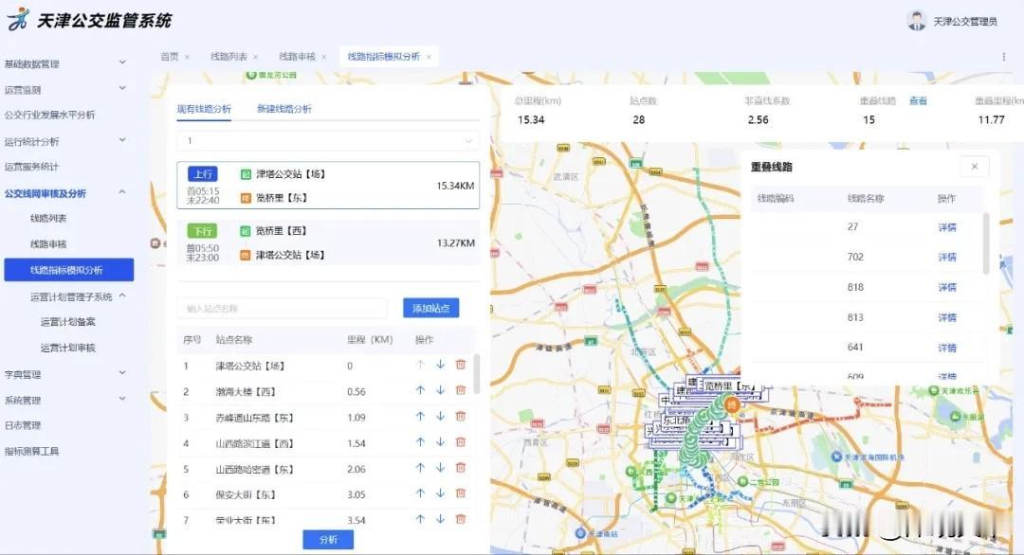Viewport: 1024px width, 555px height.
Task: Open 日志管理 menu item
Action: (23, 425)
